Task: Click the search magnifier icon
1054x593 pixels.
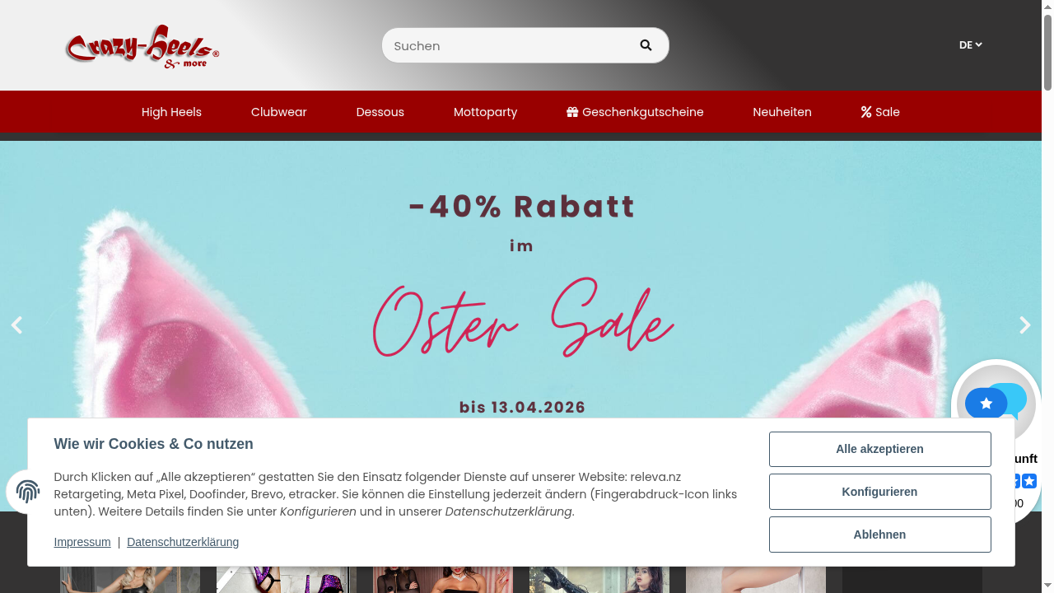Action: (x=646, y=45)
